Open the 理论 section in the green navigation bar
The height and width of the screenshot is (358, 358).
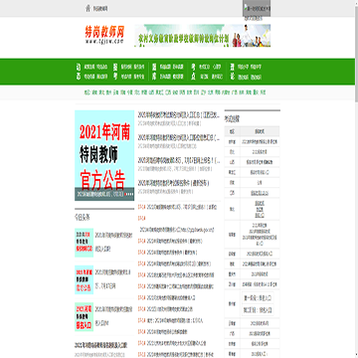click(x=232, y=72)
